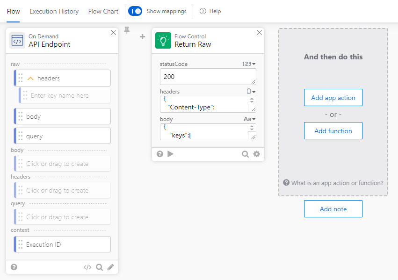Click 'Enter key name here' field

[x=65, y=95]
